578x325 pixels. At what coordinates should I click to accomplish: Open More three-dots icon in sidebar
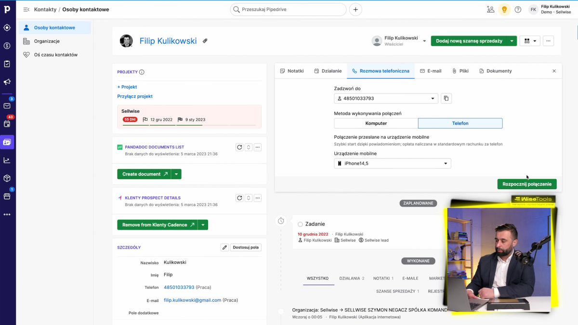coord(7,214)
